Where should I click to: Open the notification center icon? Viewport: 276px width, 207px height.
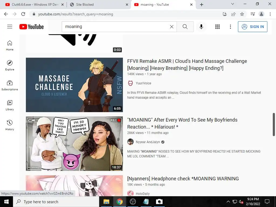267,202
